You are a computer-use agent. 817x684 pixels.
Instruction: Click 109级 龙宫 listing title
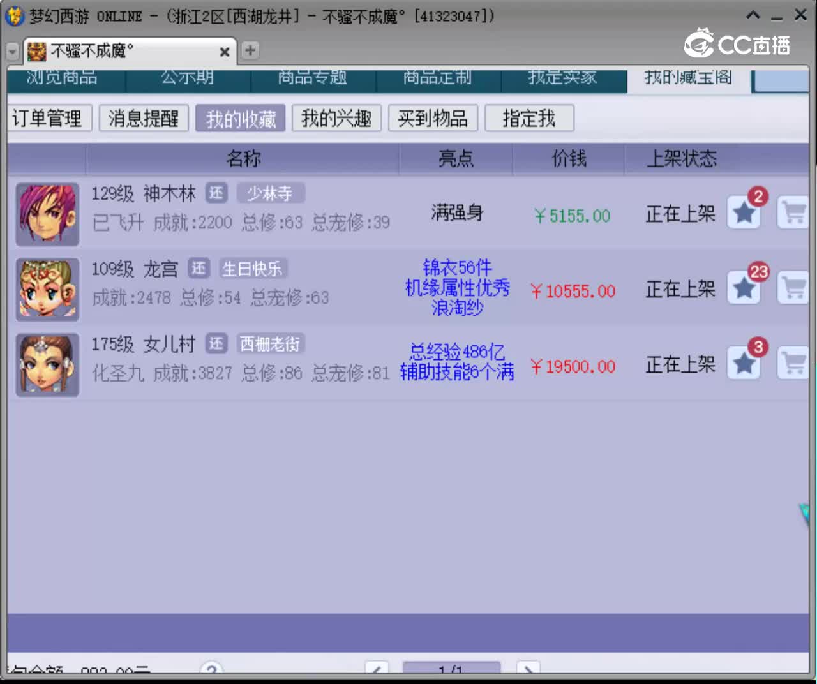135,269
